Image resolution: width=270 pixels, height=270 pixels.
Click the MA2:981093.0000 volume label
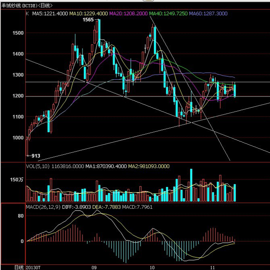tap(149, 166)
